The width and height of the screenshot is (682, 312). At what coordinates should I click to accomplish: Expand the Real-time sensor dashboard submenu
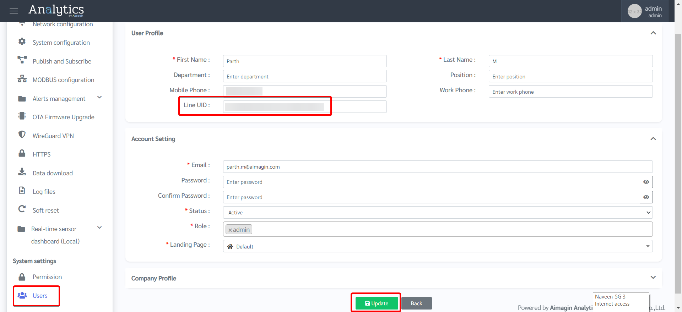click(99, 228)
